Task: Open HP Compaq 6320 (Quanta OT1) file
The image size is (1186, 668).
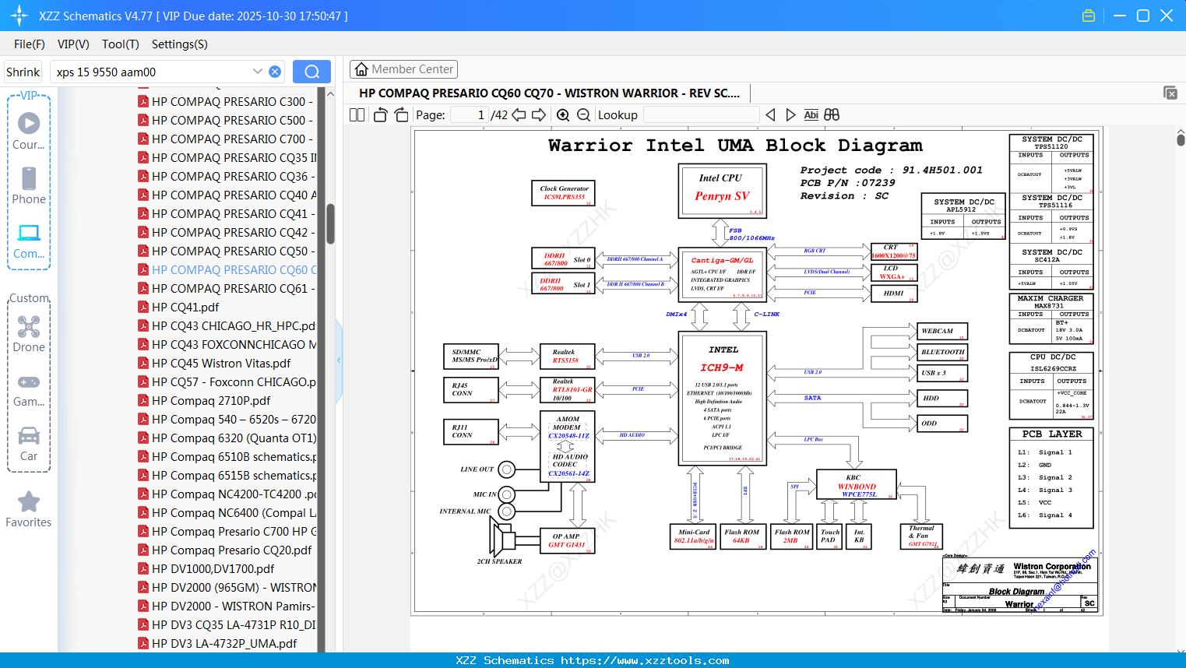Action: [227, 438]
